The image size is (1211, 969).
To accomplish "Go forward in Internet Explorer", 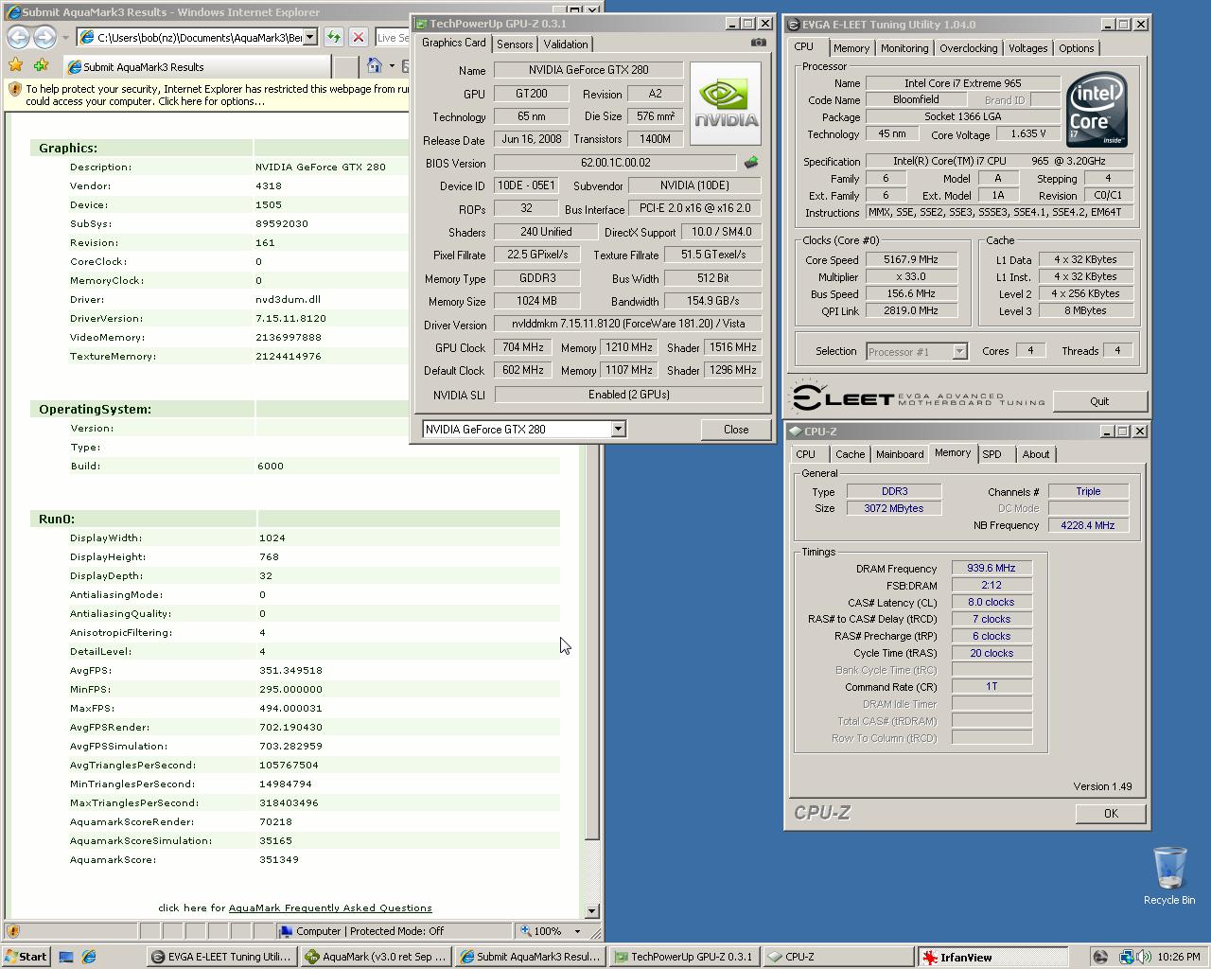I will pos(44,37).
